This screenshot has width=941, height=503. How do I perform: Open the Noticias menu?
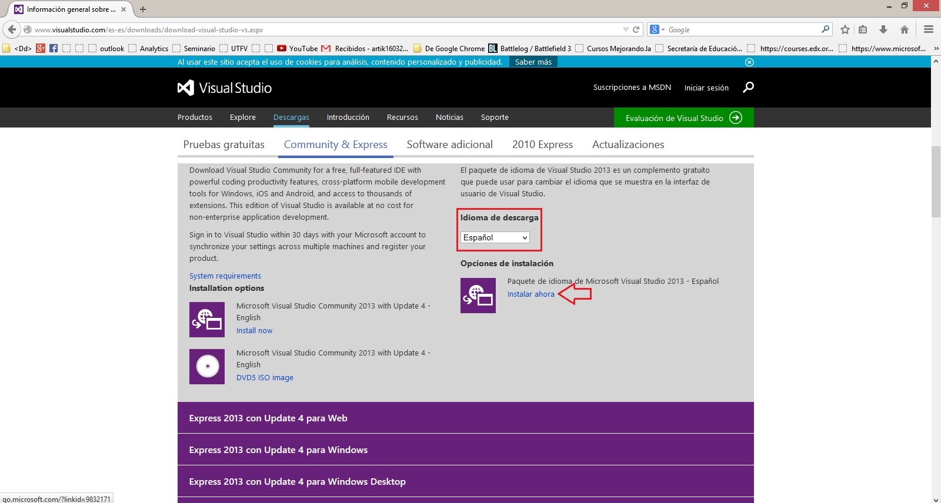449,118
